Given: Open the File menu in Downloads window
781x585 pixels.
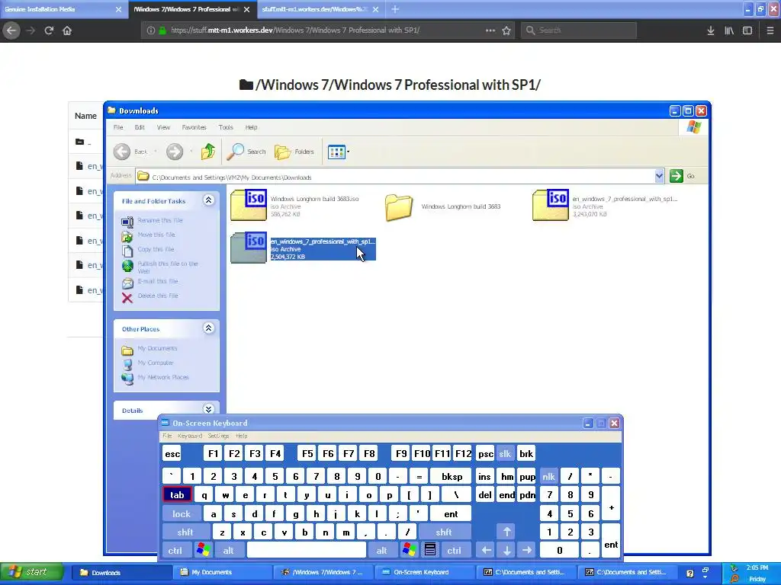Looking at the screenshot, I should tap(118, 127).
